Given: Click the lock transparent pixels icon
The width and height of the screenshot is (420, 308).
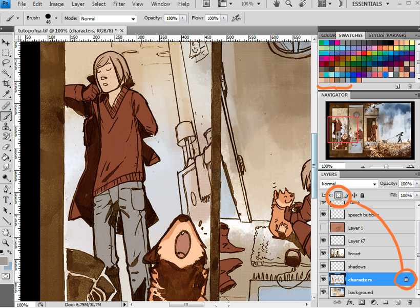Looking at the screenshot, I should click(x=339, y=195).
